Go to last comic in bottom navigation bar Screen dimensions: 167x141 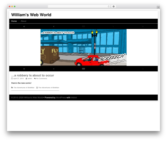[143, 69]
